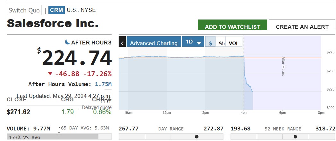This screenshot has height=141, width=336.
Task: Show chart in dollar price mode
Action: [x=210, y=43]
